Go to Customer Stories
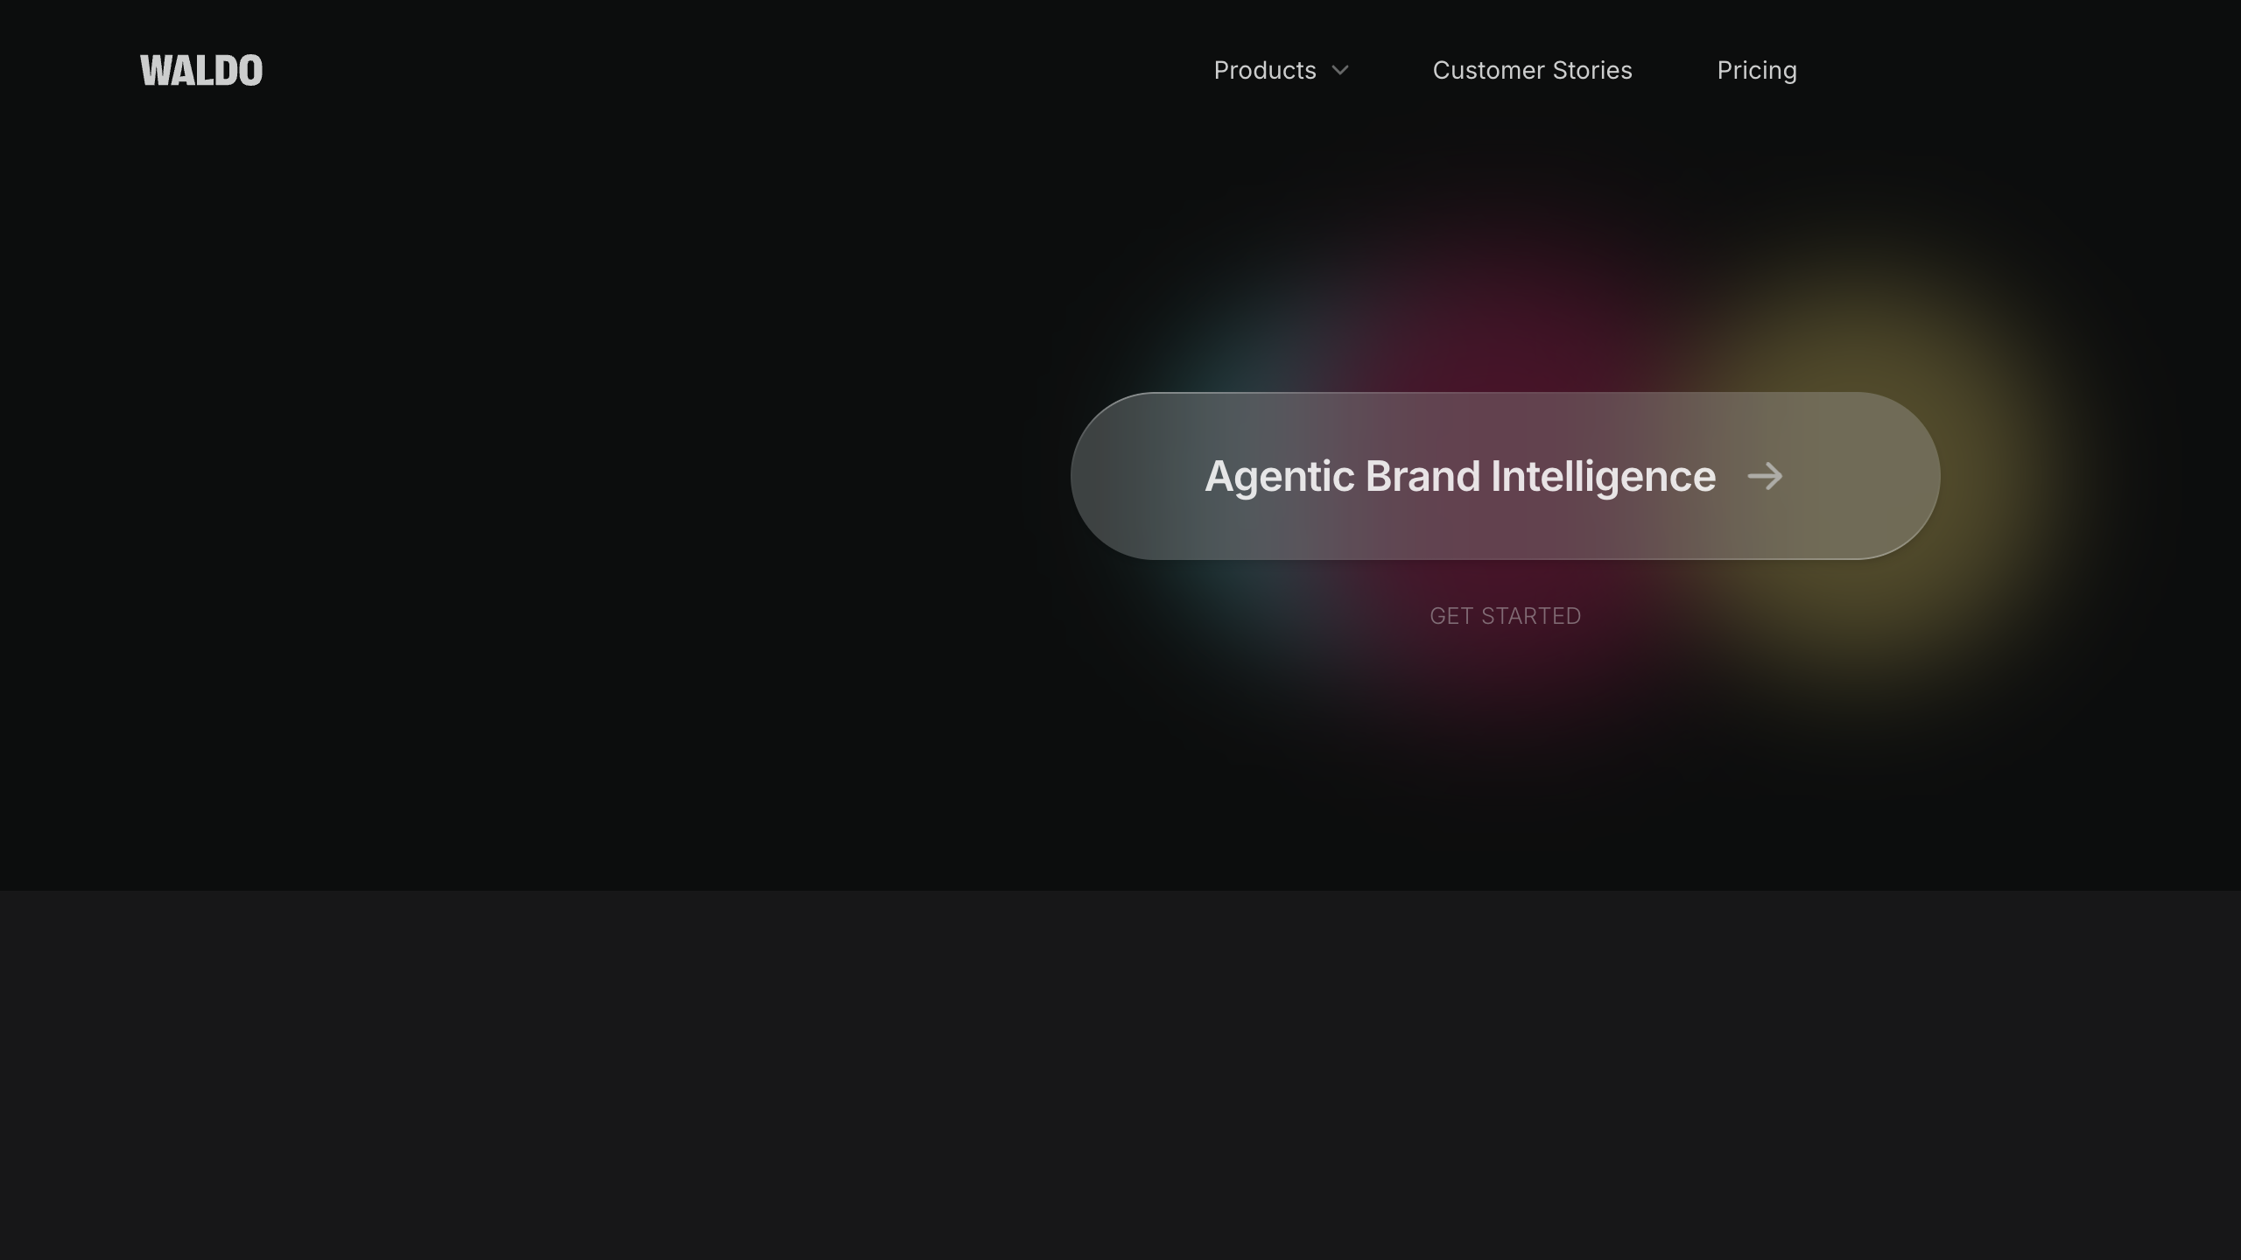This screenshot has width=2241, height=1260. click(x=1532, y=70)
